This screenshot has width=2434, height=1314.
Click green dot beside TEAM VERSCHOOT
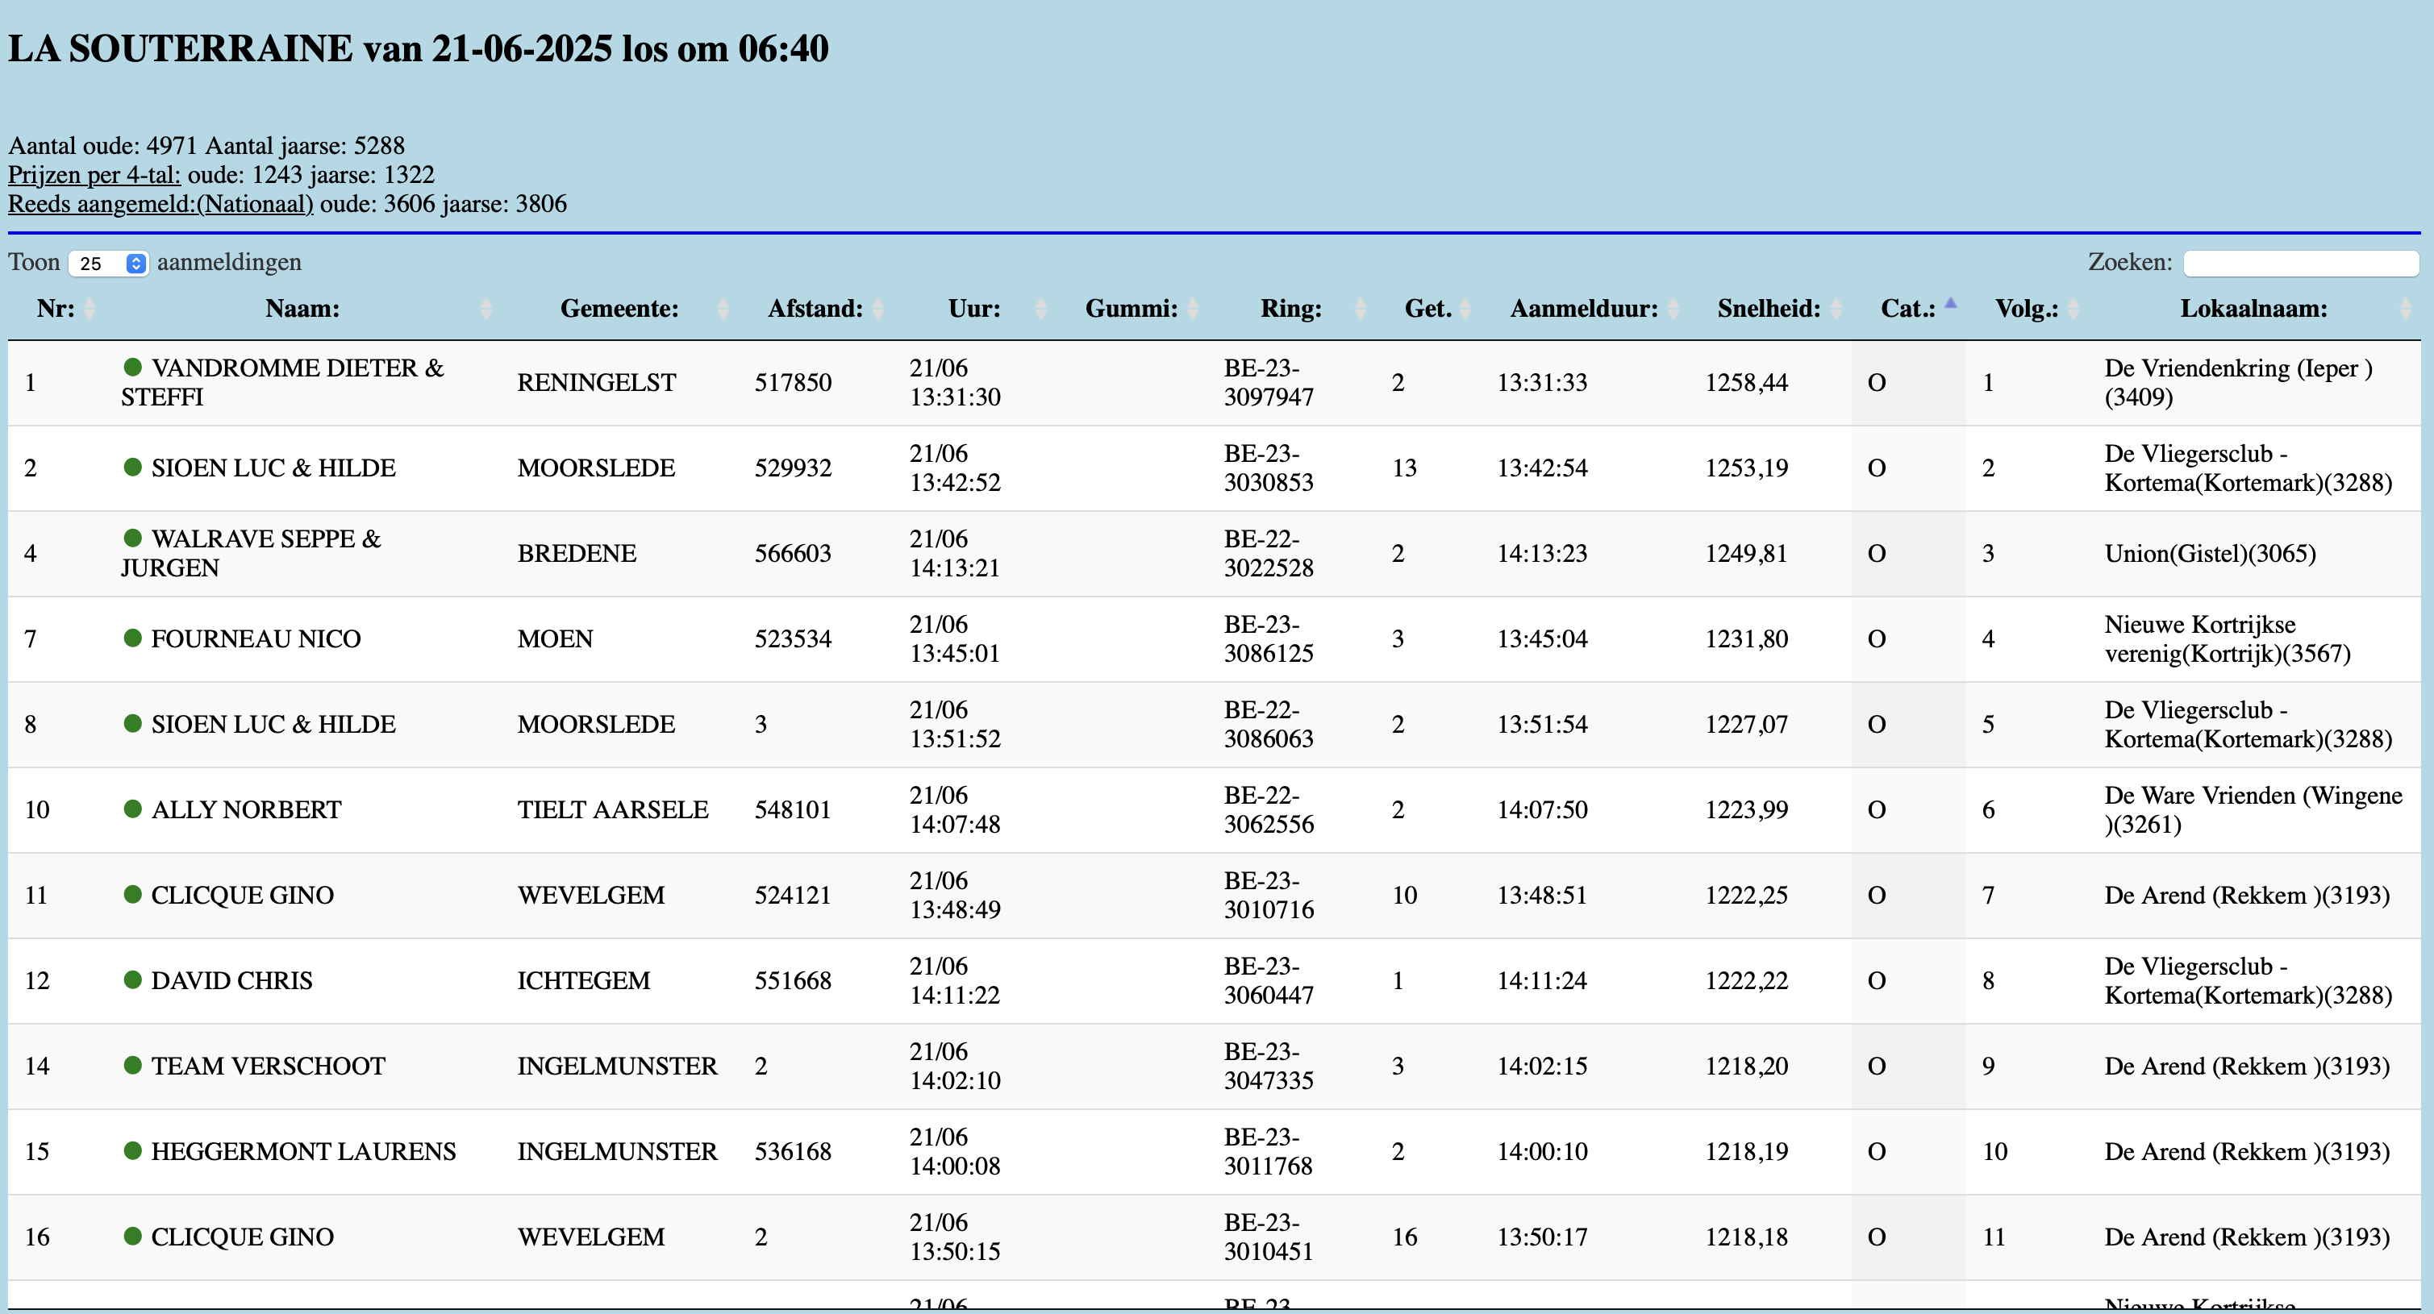point(132,1065)
